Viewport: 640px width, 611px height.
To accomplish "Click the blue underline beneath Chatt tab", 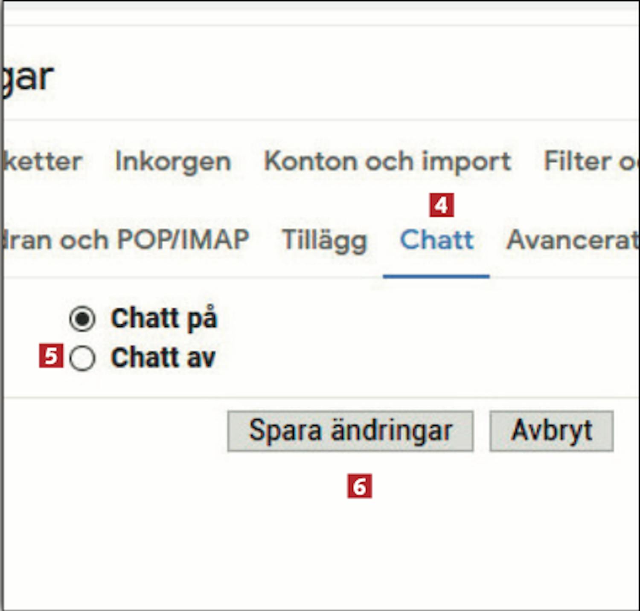I will (436, 277).
